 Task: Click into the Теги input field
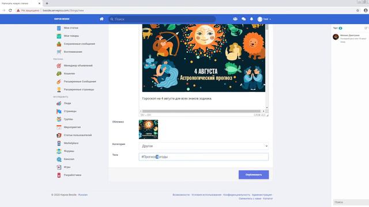pos(204,157)
